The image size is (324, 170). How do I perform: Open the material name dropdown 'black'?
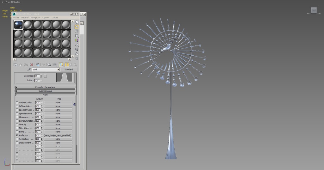click(x=58, y=70)
